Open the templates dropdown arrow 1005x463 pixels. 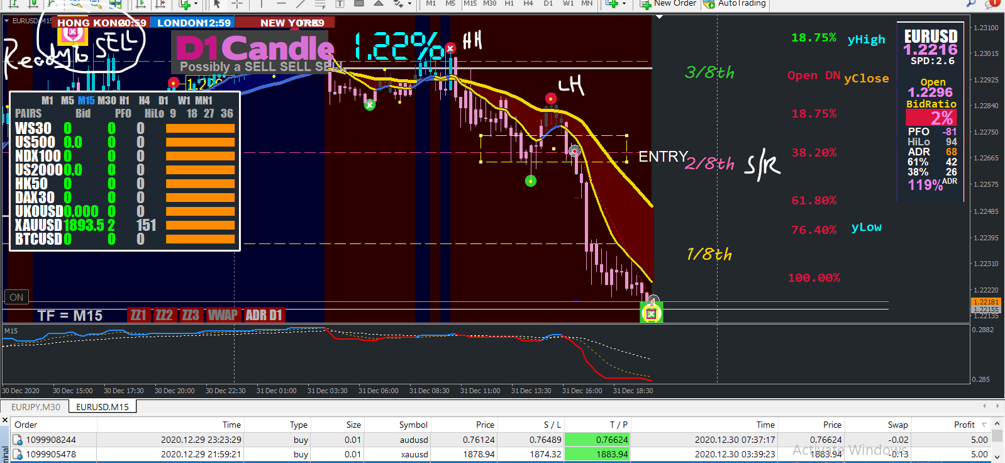tap(623, 4)
